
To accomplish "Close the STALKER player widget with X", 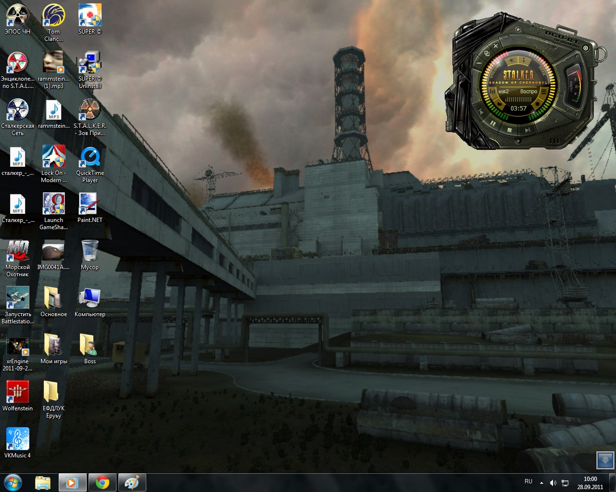I will tap(496, 46).
